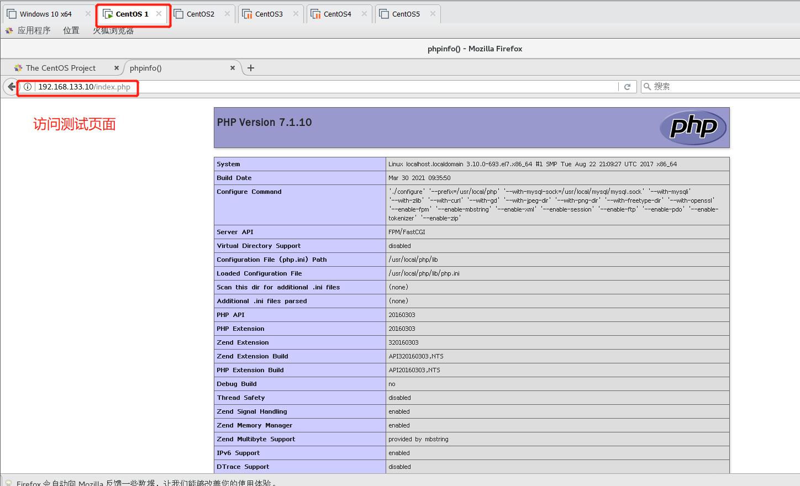Click the CentOS Project tab favicon

click(18, 68)
